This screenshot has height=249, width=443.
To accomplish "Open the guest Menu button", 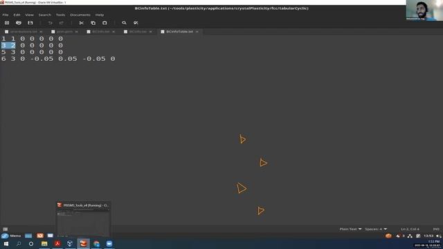I will pyautogui.click(x=11, y=236).
